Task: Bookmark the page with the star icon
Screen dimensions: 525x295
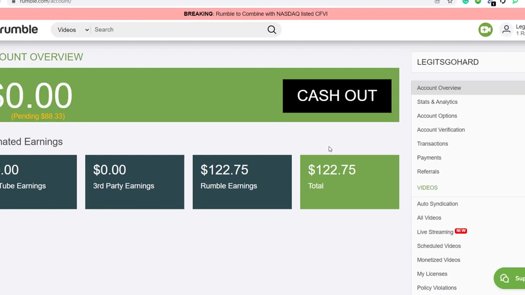Action: point(450,2)
